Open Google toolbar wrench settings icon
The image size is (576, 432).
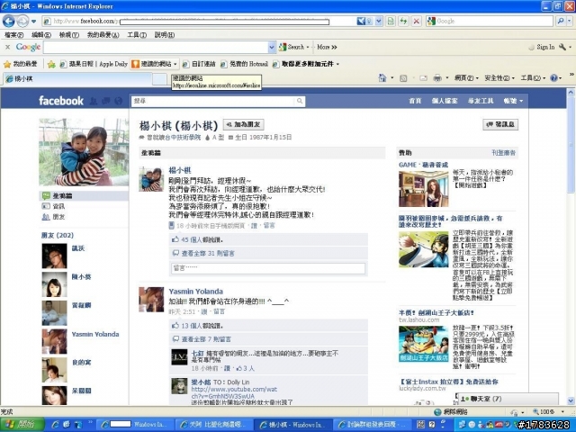562,47
